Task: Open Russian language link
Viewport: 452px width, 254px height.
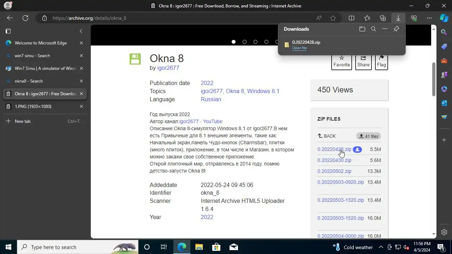Action: (211, 99)
